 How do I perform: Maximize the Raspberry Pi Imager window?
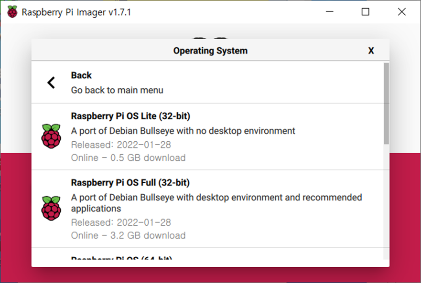click(365, 11)
